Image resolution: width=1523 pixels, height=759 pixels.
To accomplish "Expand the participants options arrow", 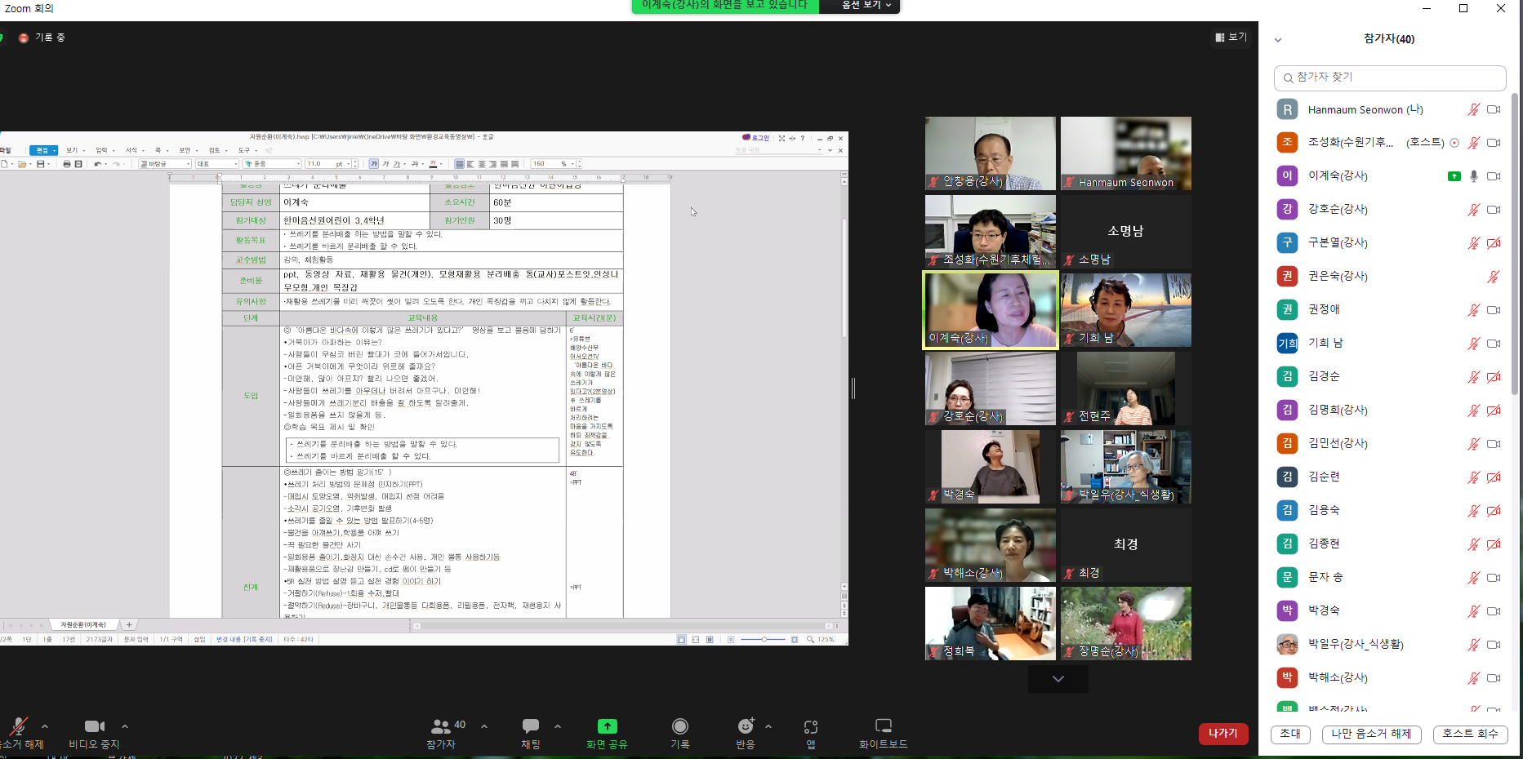I will (x=484, y=726).
